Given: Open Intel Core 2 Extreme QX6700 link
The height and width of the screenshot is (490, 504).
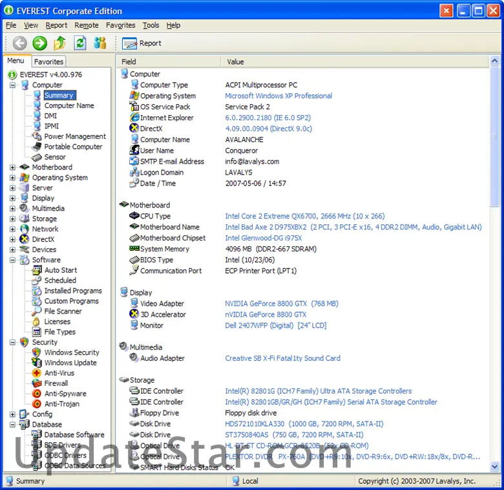Looking at the screenshot, I should coord(305,216).
